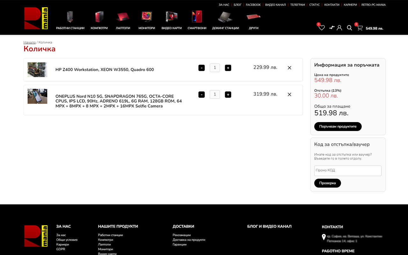Open the ONEPLUS Nord N10 product thumbnail

pos(37,96)
